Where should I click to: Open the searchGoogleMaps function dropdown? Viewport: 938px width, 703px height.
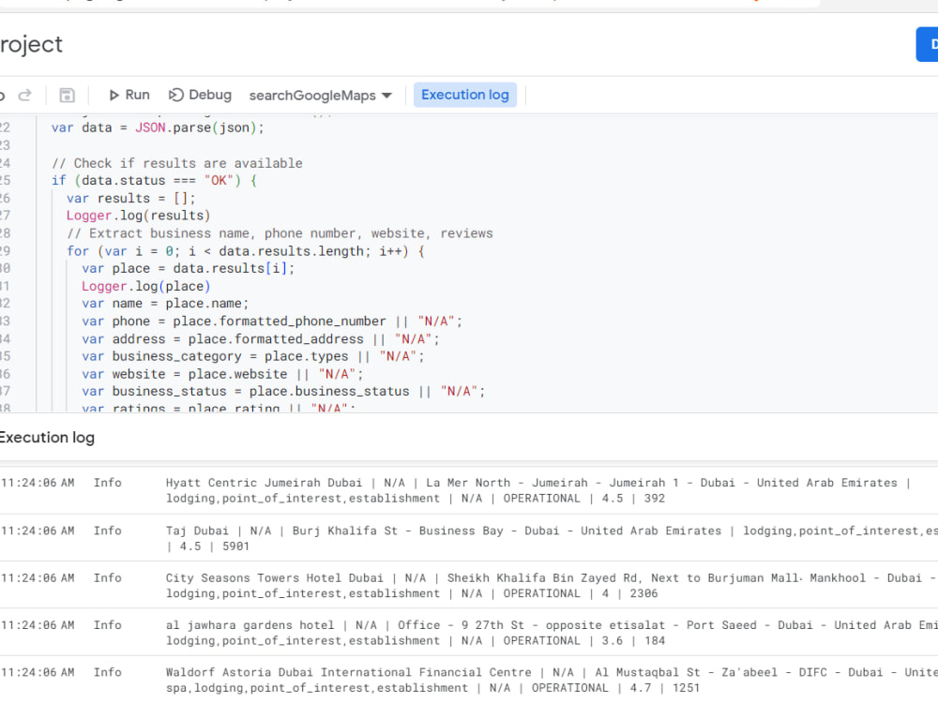tap(320, 96)
